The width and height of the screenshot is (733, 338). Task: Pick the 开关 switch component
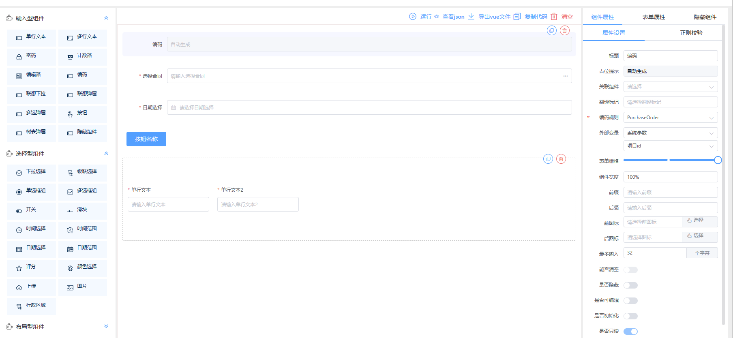(32, 211)
